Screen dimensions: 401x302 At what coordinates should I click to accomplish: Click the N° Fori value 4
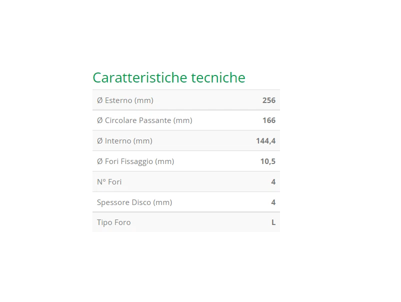[273, 182]
